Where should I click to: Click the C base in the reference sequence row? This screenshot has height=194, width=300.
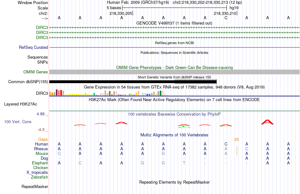[x=226, y=18]
